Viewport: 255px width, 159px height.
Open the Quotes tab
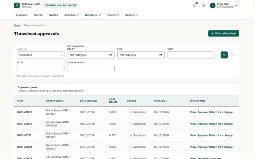click(54, 15)
